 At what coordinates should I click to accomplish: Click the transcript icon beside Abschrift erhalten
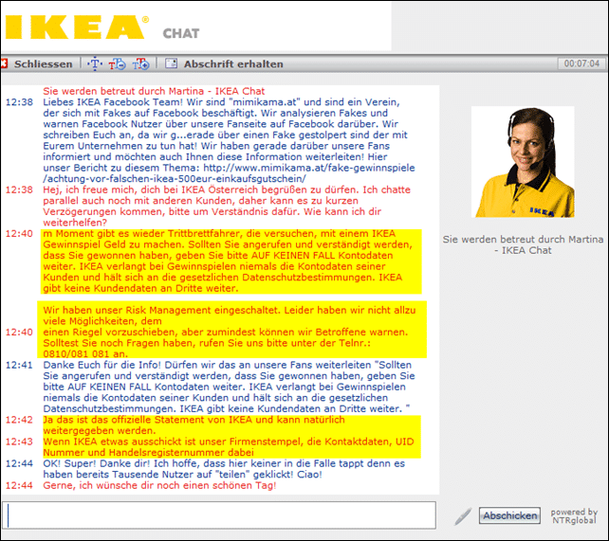pyautogui.click(x=171, y=63)
